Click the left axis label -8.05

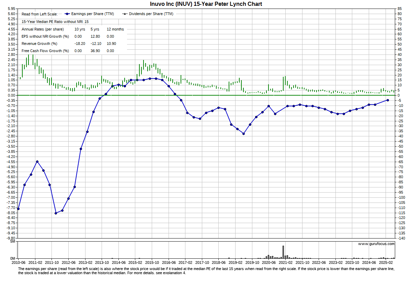click(x=10, y=212)
